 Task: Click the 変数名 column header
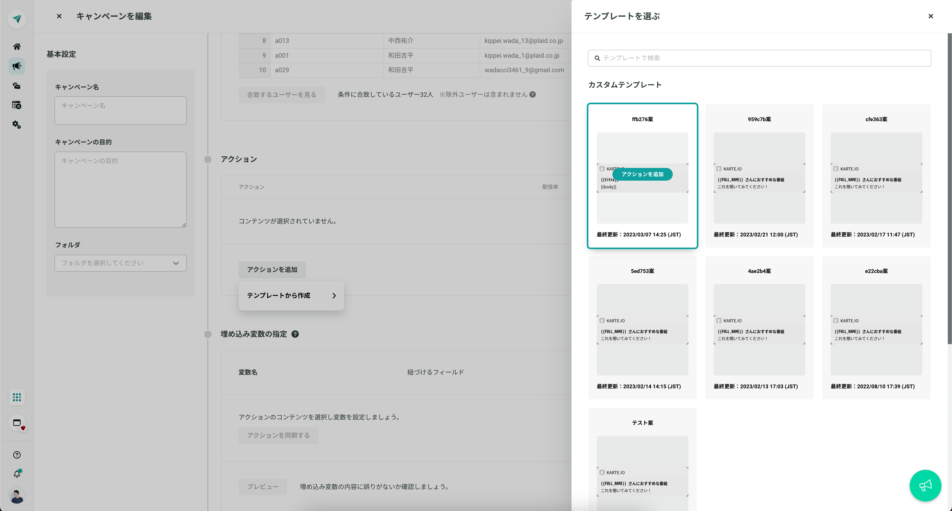[248, 372]
